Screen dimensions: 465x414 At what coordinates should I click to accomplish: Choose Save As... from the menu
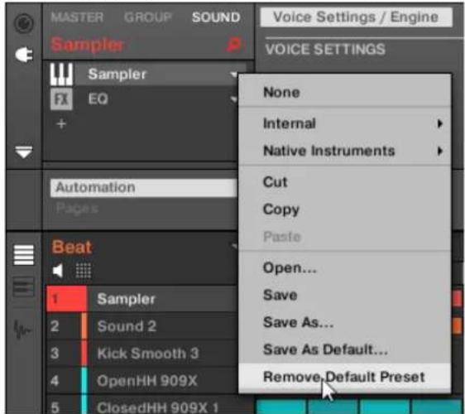[x=345, y=322]
